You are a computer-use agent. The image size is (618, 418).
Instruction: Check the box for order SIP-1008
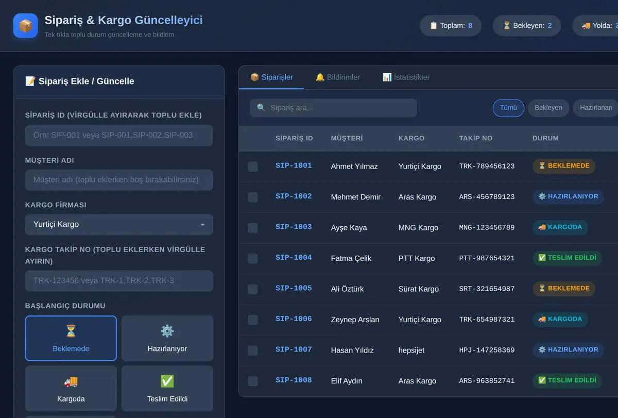[253, 381]
